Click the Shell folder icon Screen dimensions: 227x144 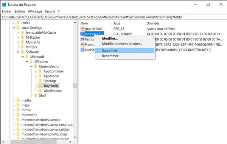point(36,95)
